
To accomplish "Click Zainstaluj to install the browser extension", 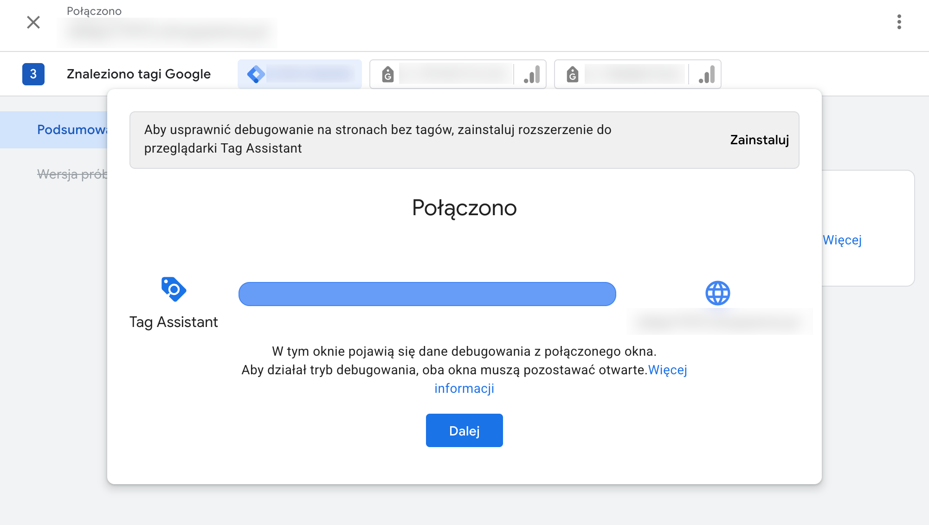I will (x=759, y=140).
